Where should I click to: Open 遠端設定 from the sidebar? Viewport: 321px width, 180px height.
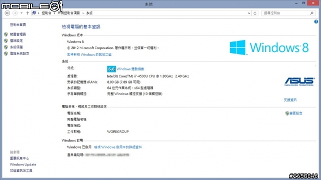(16, 40)
